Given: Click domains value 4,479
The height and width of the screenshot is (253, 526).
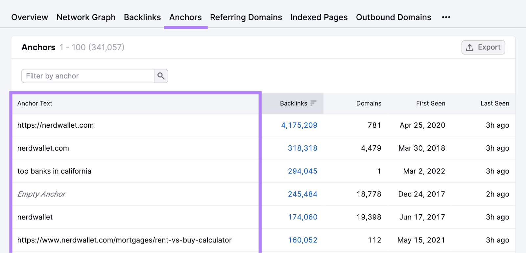Looking at the screenshot, I should click(371, 148).
